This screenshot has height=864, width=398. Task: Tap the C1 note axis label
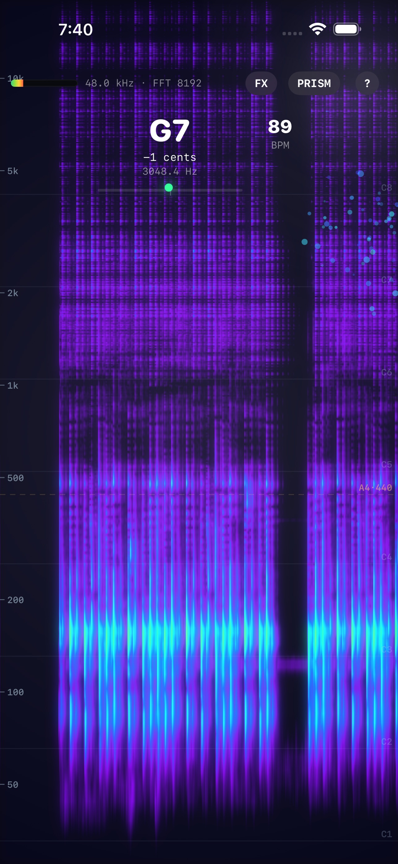coord(387,834)
